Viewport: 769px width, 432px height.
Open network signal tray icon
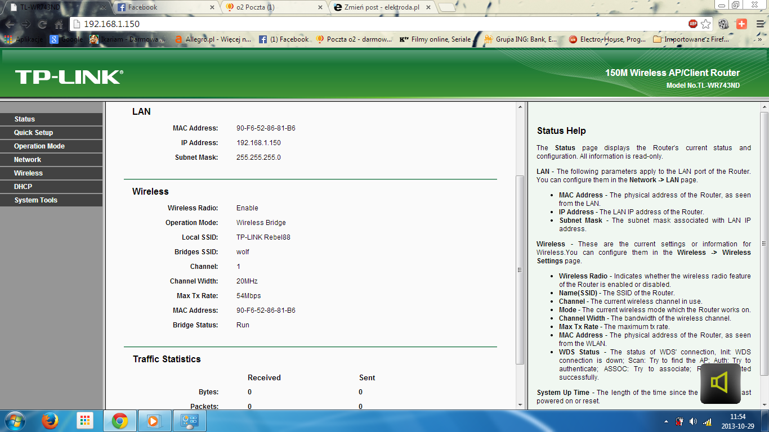tap(707, 421)
